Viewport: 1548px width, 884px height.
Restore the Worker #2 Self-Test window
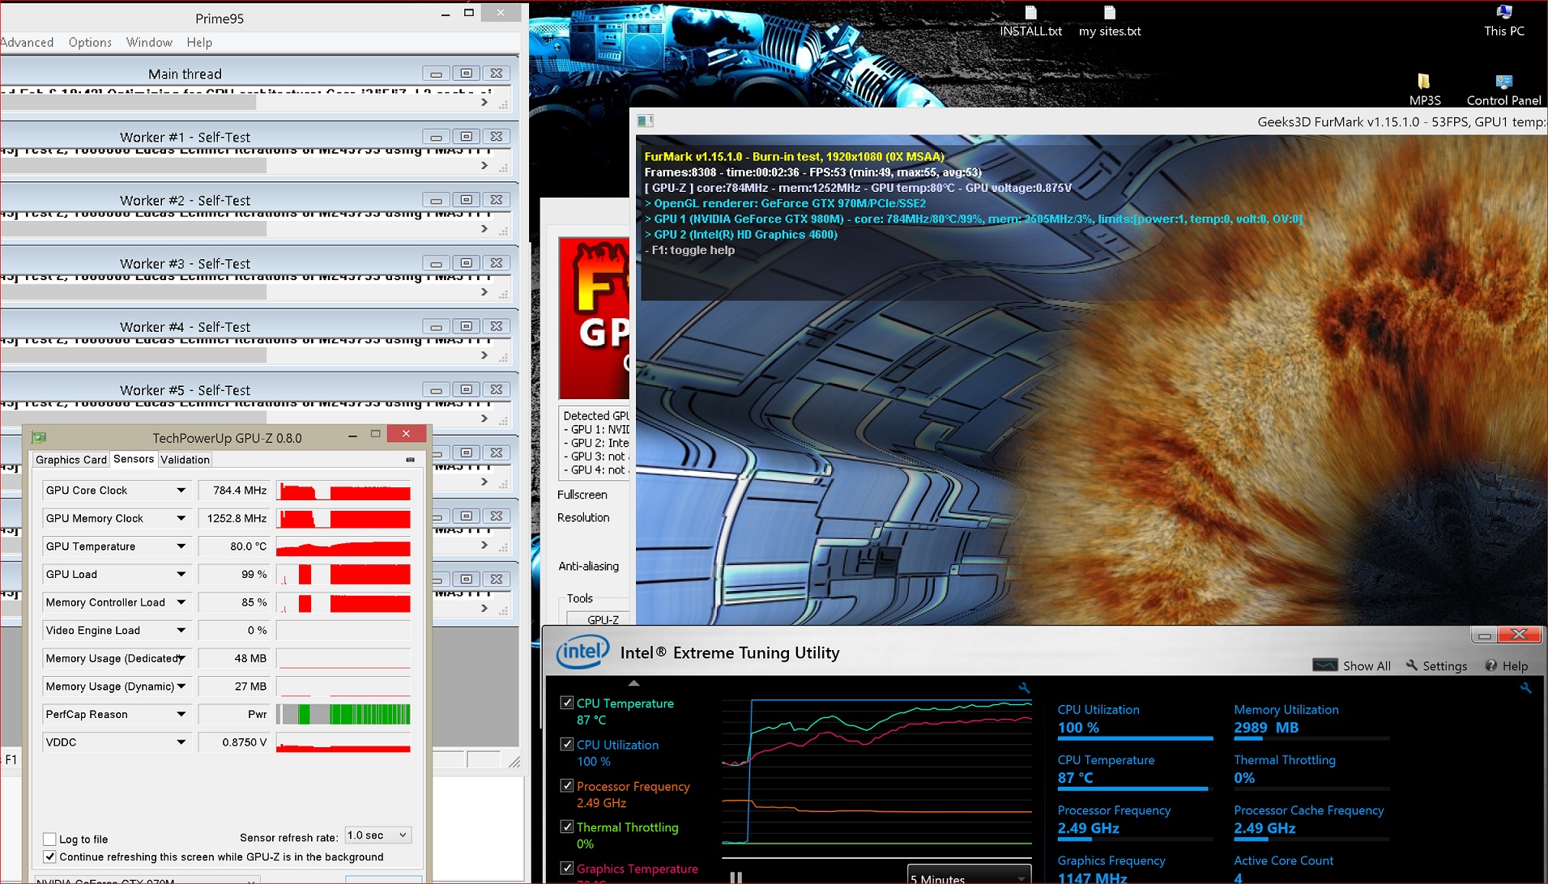point(466,199)
